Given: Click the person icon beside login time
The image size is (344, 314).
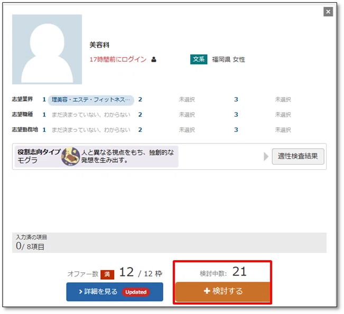Looking at the screenshot, I should pos(154,60).
